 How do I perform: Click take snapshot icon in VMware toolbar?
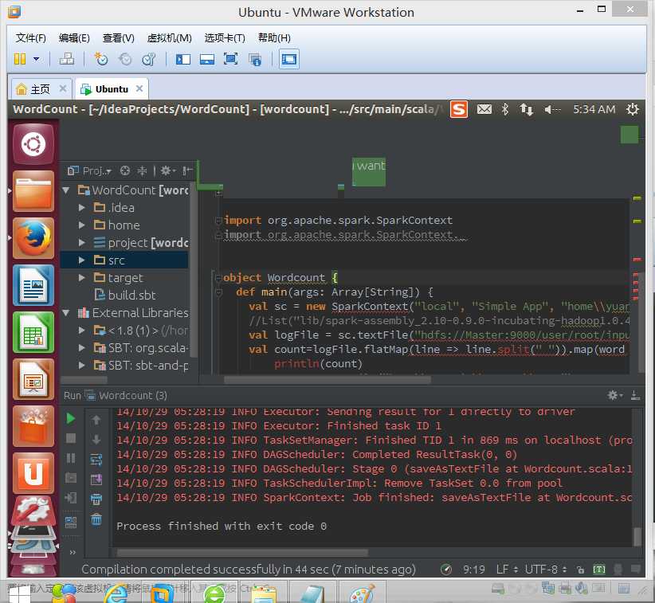coord(100,59)
